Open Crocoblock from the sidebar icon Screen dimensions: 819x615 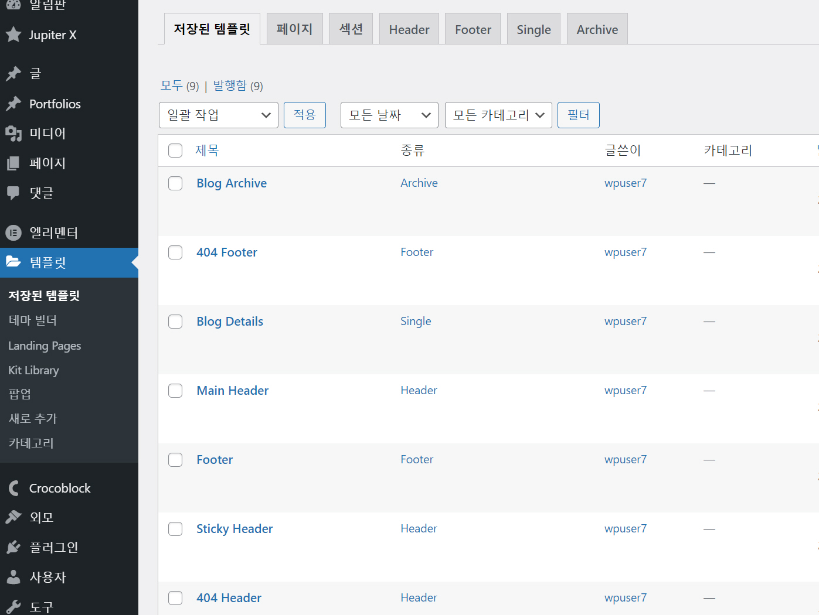point(14,487)
